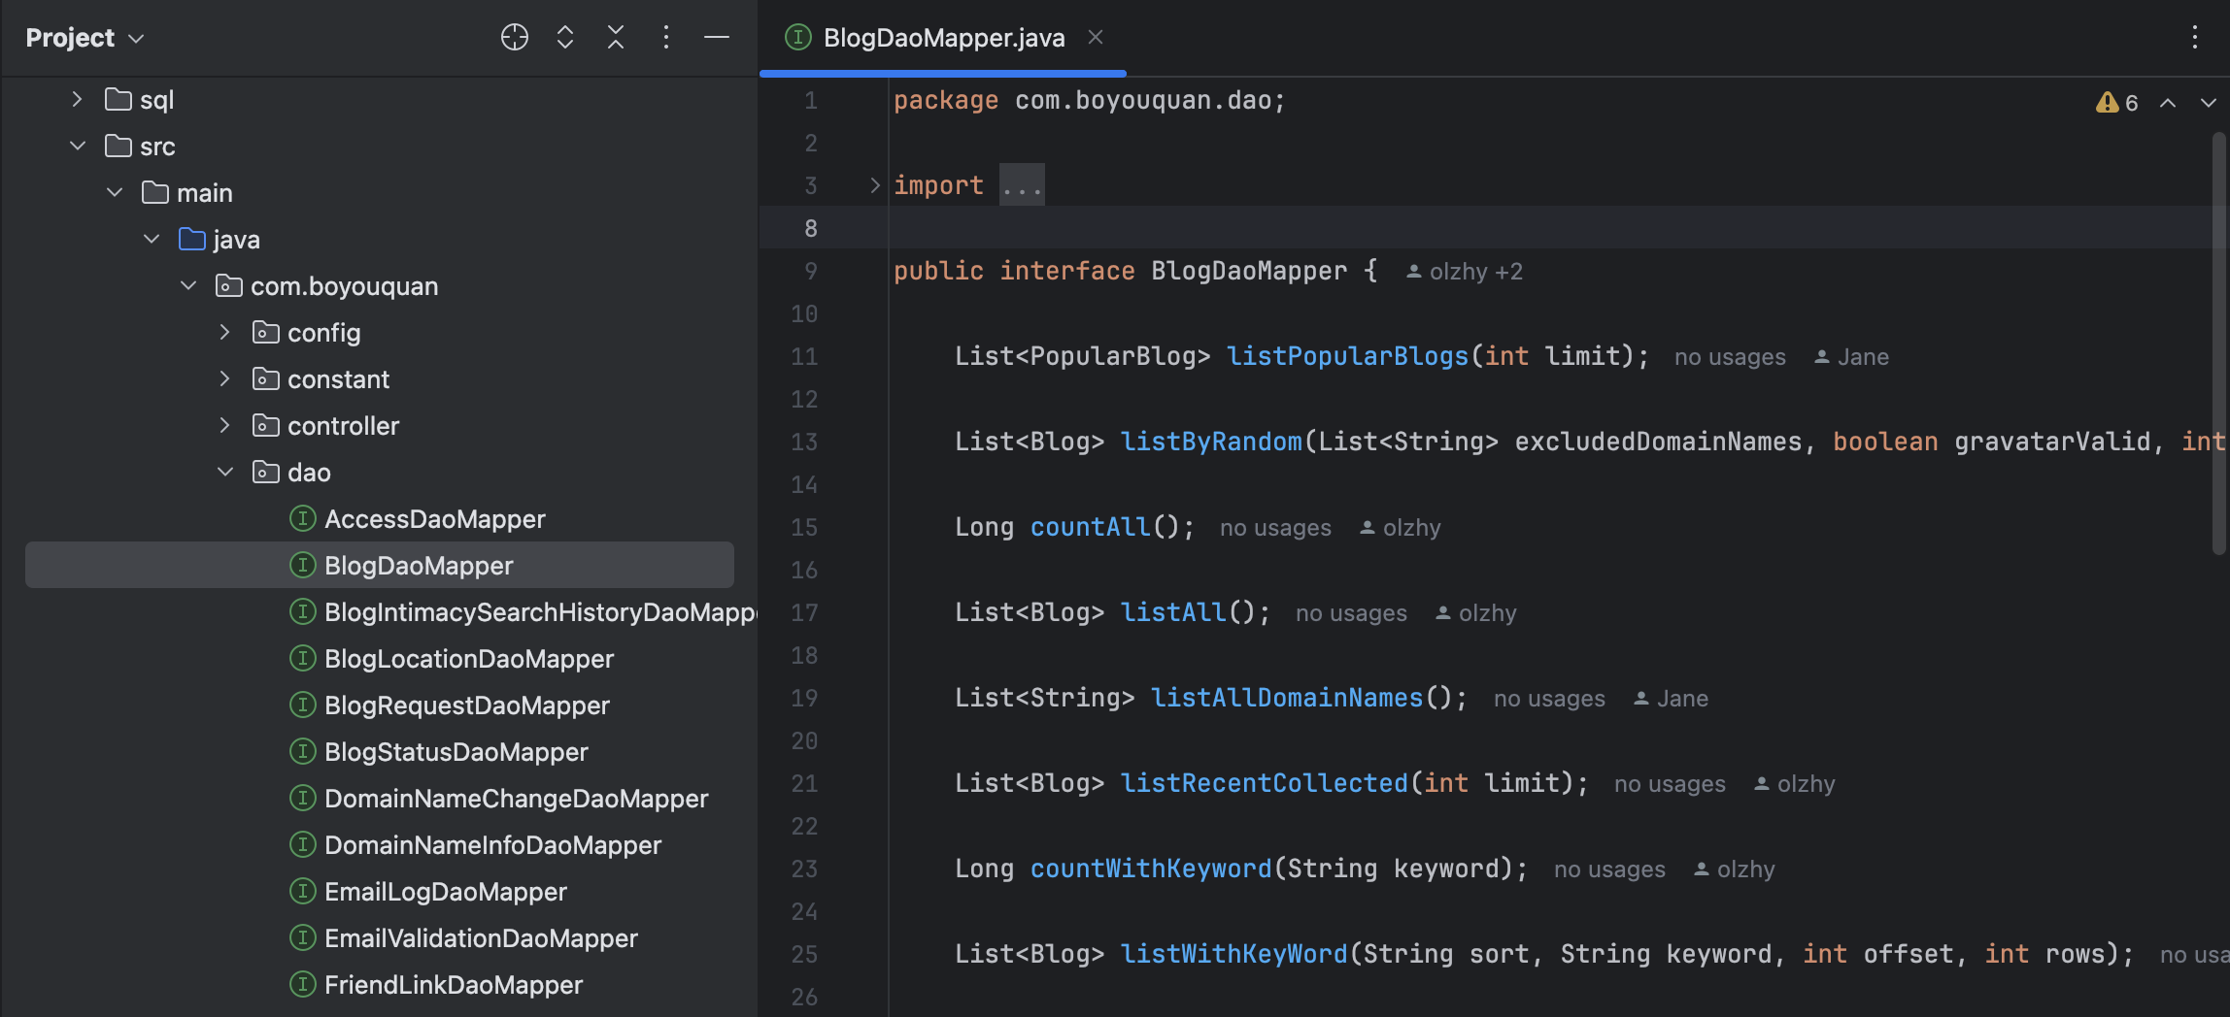Screen dimensions: 2230x1017
Task: Close the BlogDaoMapper.java tab
Action: [x=1096, y=38]
